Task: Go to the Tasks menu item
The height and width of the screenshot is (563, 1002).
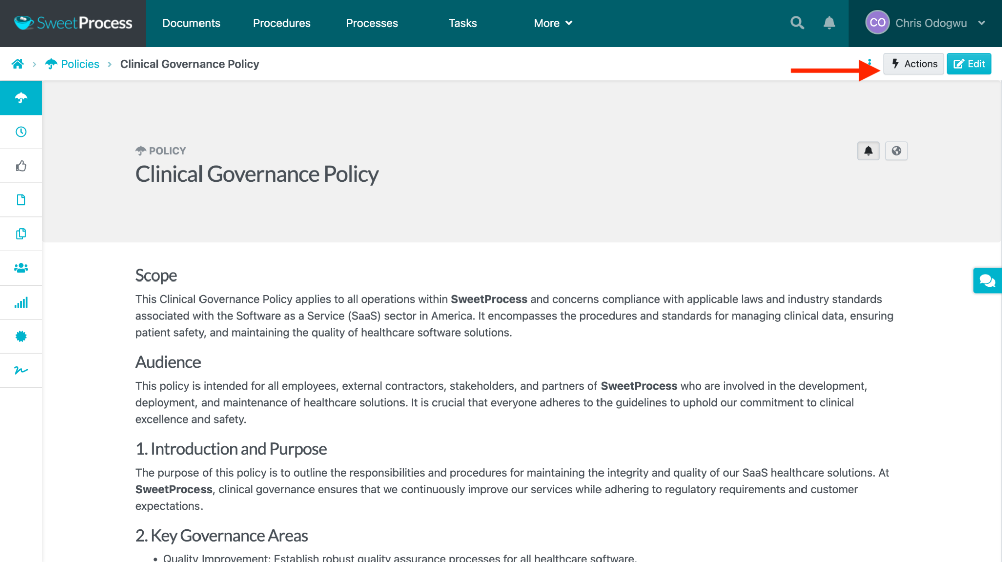Action: point(462,23)
